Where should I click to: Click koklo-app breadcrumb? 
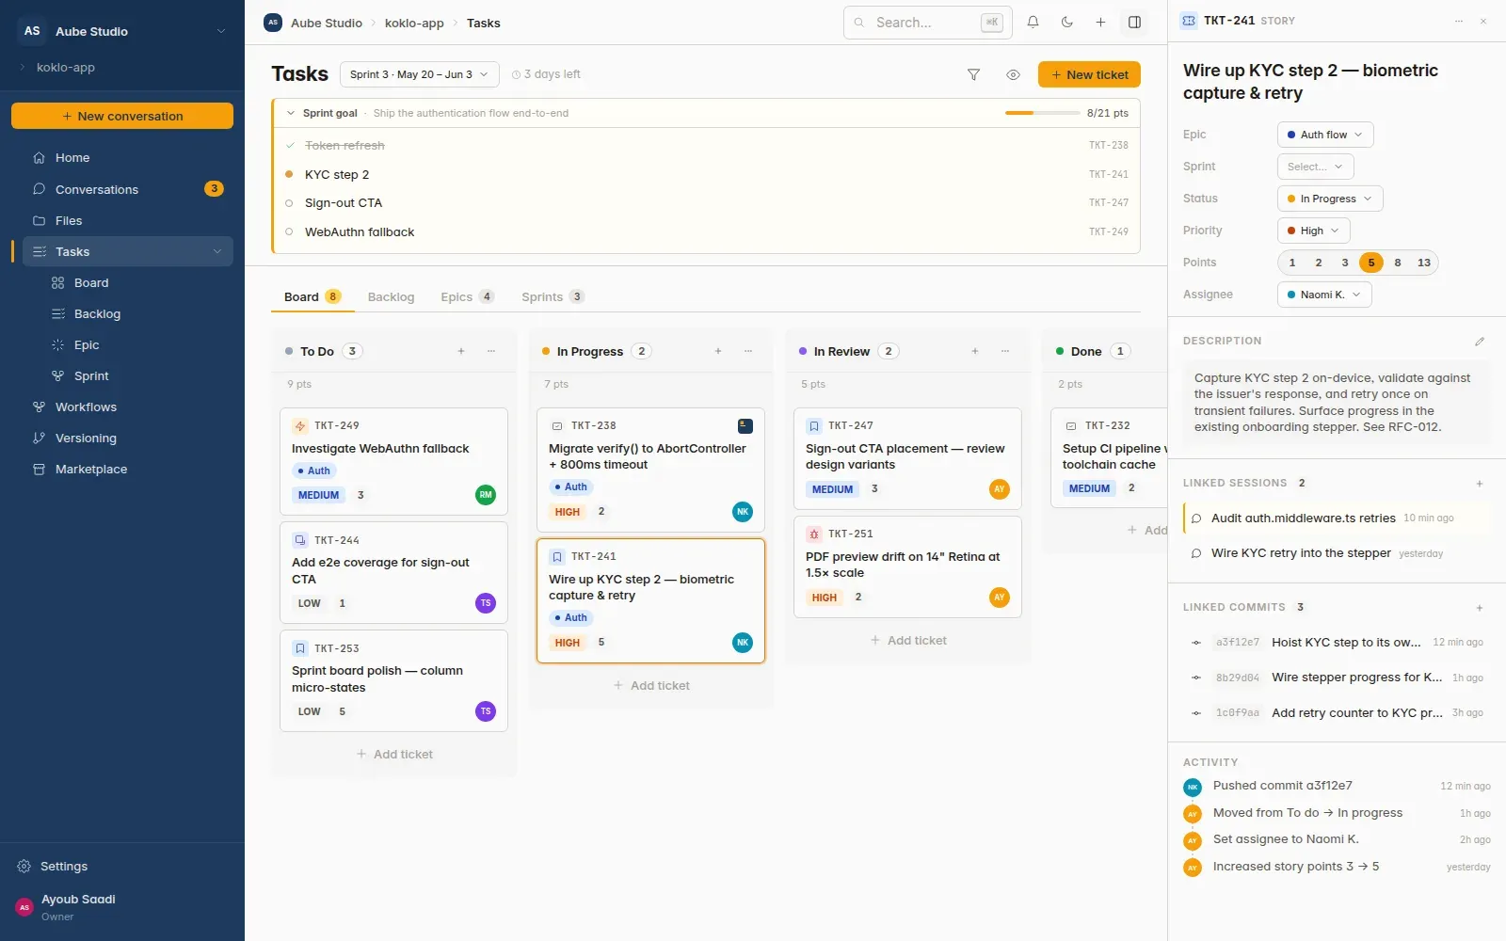click(414, 23)
